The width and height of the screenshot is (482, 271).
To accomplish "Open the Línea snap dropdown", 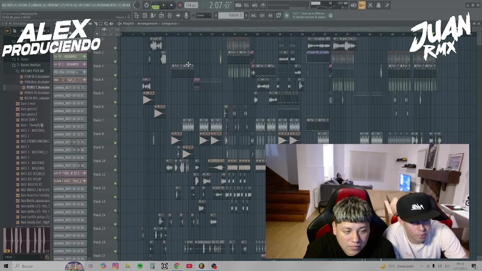I will coord(204,15).
